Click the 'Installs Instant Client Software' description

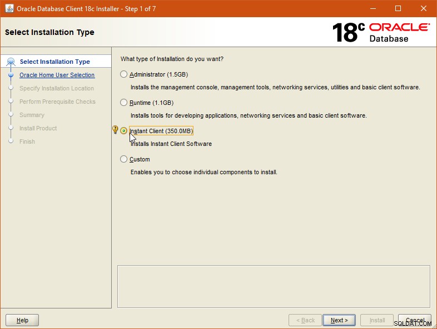[x=171, y=144]
